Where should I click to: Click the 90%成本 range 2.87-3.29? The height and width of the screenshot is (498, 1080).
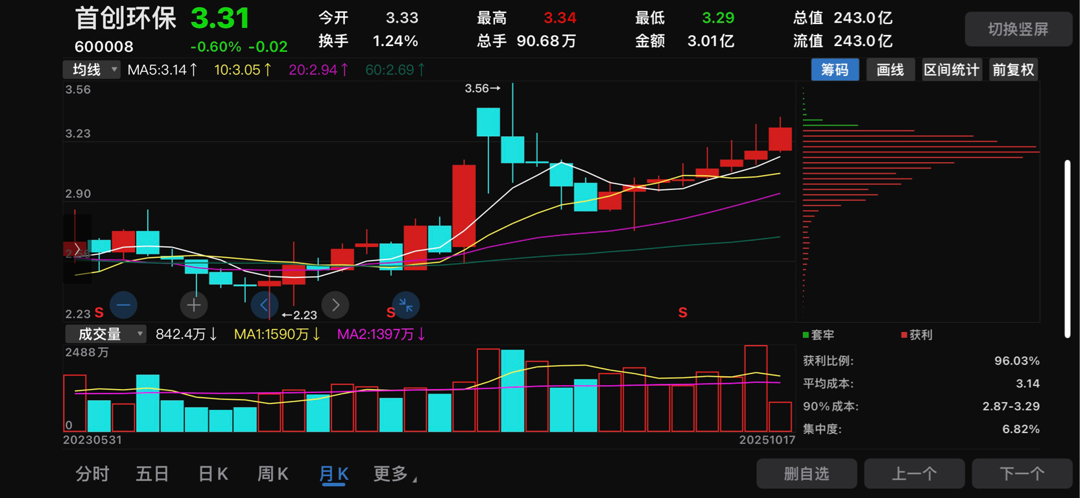(x=1011, y=406)
